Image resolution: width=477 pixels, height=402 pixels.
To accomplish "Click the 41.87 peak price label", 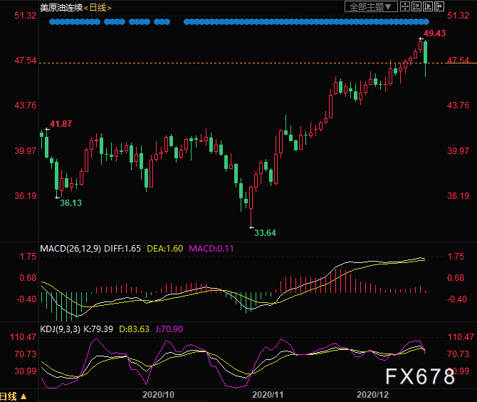I will pos(61,124).
